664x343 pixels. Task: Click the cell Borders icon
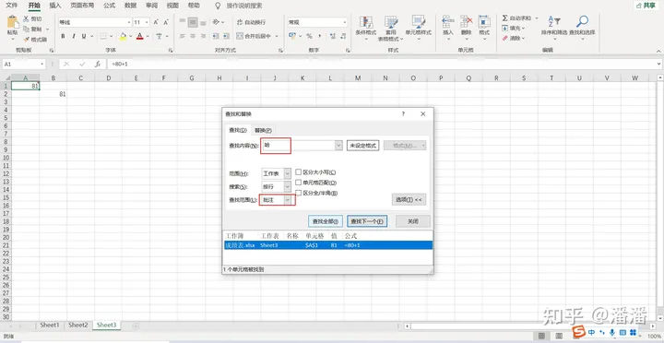click(103, 36)
